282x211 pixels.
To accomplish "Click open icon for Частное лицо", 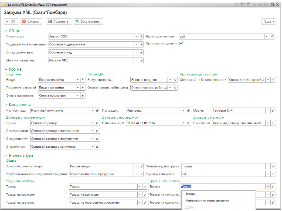I will pos(97,110).
